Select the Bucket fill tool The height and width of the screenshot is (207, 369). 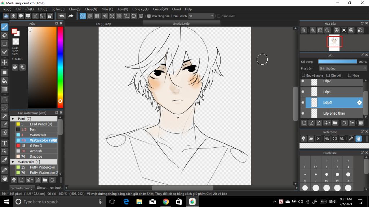click(x=4, y=81)
